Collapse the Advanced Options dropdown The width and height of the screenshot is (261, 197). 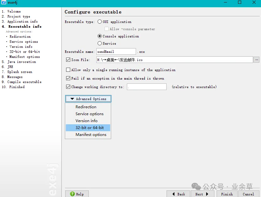pyautogui.click(x=88, y=99)
